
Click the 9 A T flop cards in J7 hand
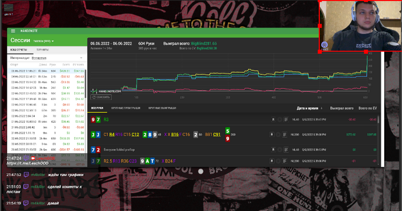pos(148,161)
